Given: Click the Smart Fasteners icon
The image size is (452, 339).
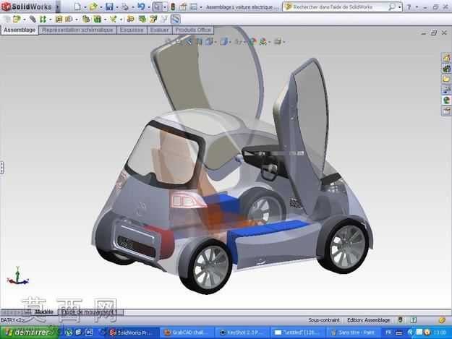Looking at the screenshot, I should [x=59, y=20].
